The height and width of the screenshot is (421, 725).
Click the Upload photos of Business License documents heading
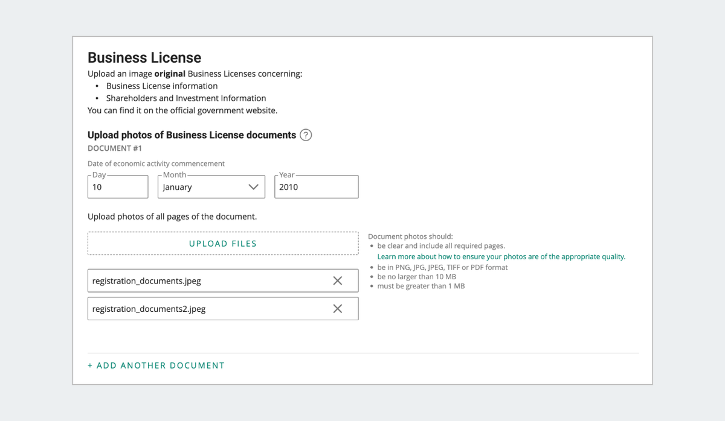pyautogui.click(x=192, y=135)
